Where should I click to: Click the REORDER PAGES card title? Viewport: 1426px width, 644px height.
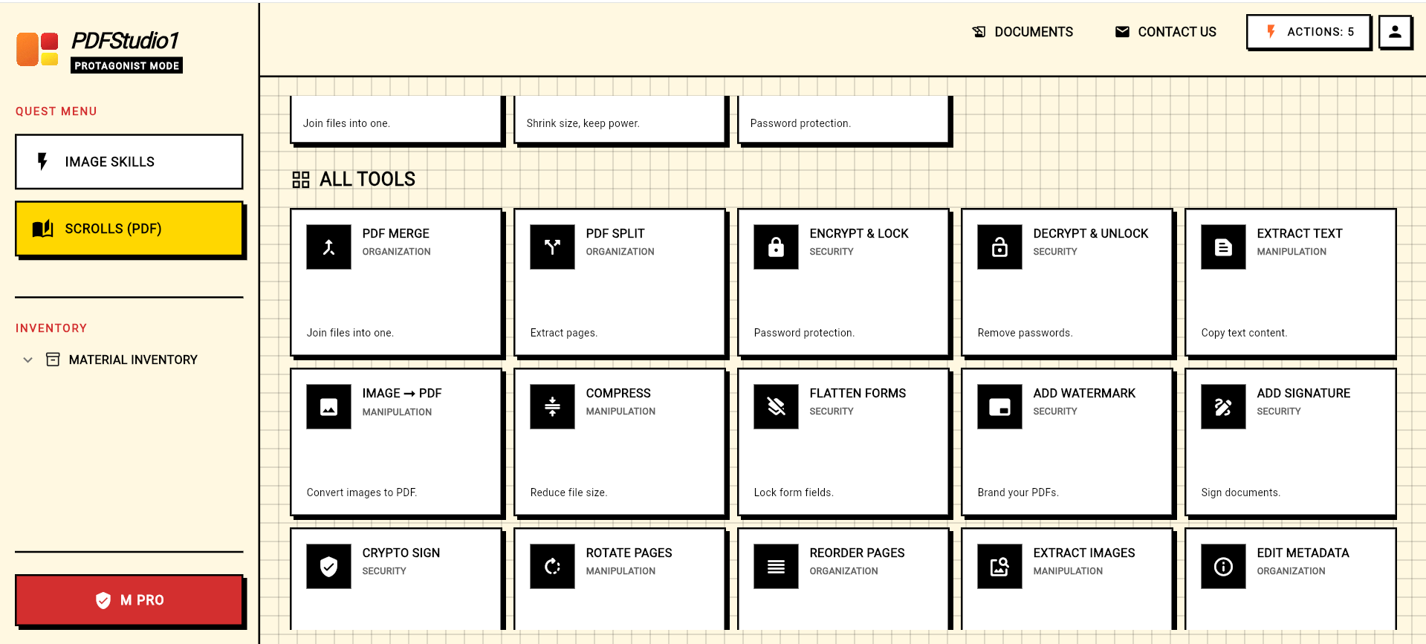pyautogui.click(x=857, y=553)
